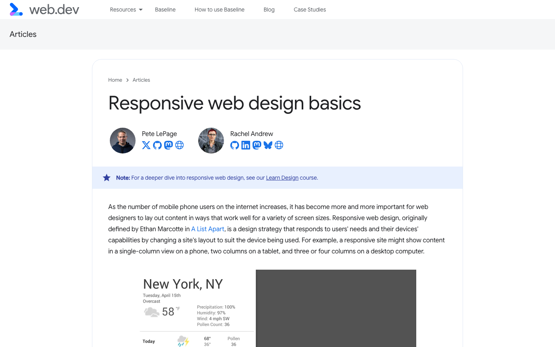Open Pete LePage's GitHub profile
Screen dimensions: 555x347
157,145
